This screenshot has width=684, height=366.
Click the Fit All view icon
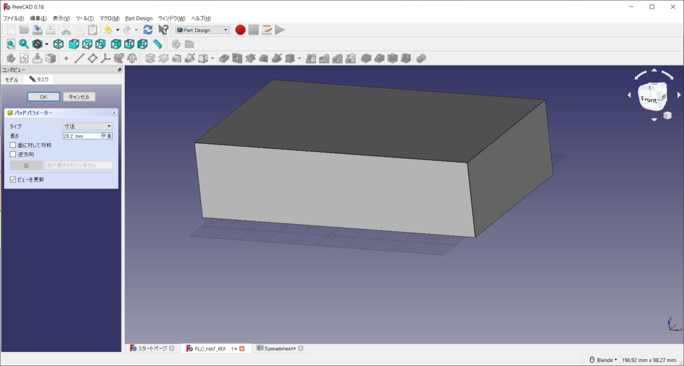pos(11,44)
